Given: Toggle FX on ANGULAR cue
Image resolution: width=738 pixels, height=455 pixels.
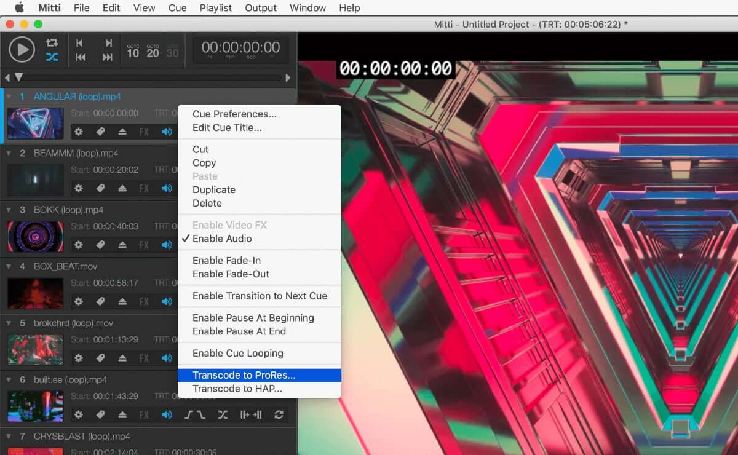Looking at the screenshot, I should click(144, 132).
